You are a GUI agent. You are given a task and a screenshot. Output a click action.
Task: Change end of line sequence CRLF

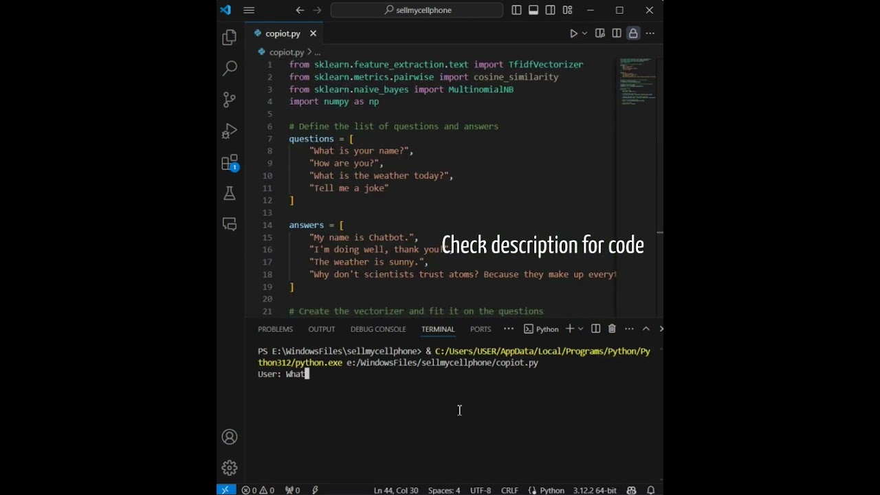(509, 490)
